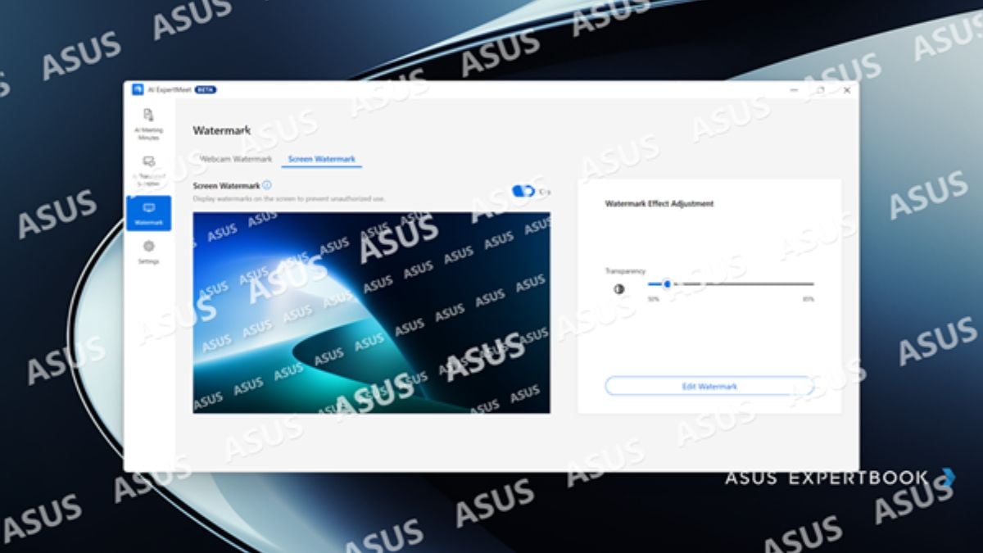Click the Transparency label
983x553 pixels.
[625, 270]
